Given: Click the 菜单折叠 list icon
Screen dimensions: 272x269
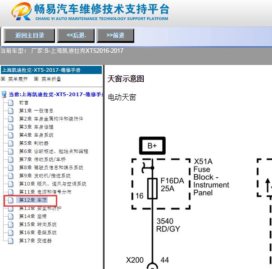Looking at the screenshot, I should coord(36,79).
